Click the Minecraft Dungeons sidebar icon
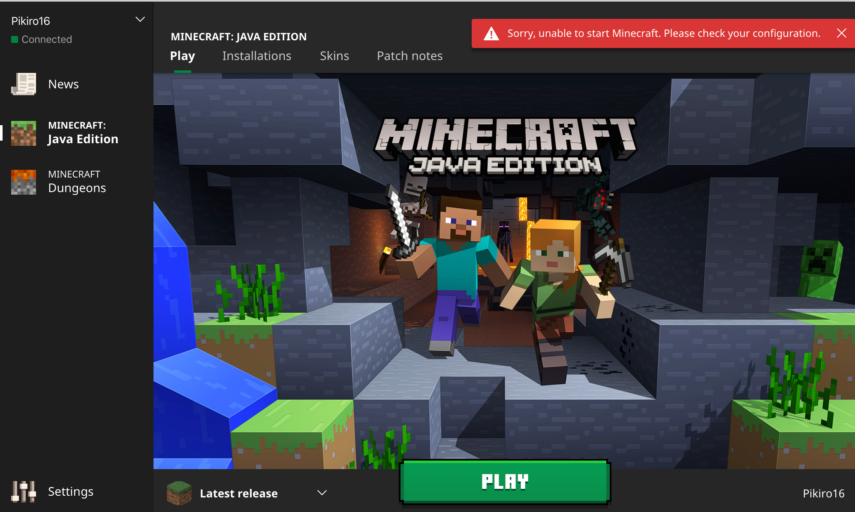This screenshot has height=512, width=855. click(24, 182)
